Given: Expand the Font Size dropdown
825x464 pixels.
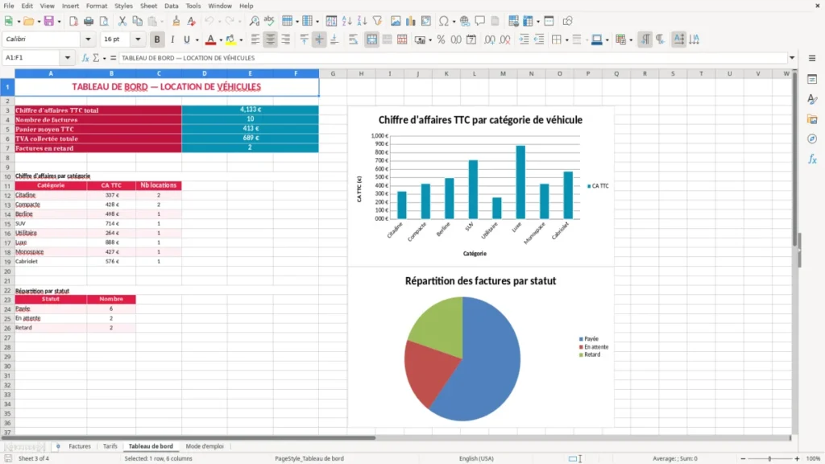Looking at the screenshot, I should pyautogui.click(x=138, y=39).
